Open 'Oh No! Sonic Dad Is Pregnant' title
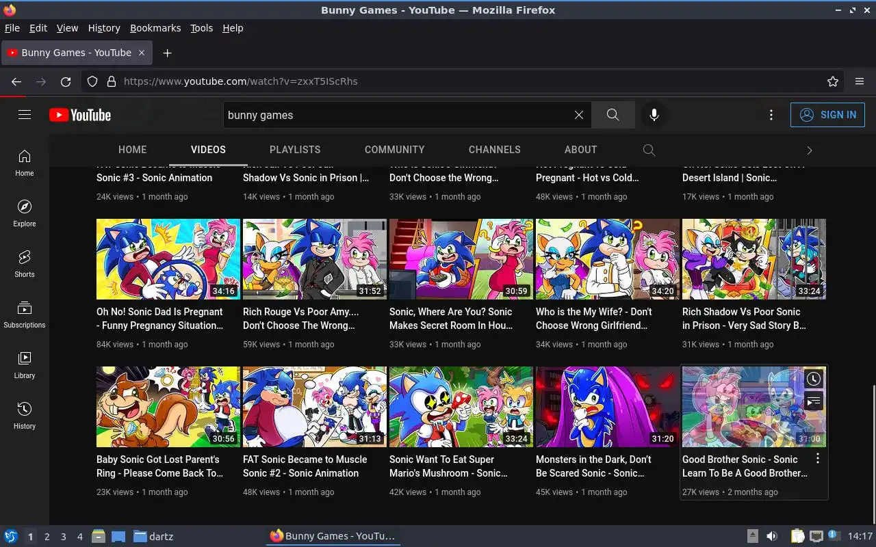Screen dimensions: 876x547 tap(160, 319)
